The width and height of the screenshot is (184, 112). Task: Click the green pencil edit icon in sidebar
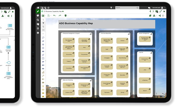click(38, 12)
